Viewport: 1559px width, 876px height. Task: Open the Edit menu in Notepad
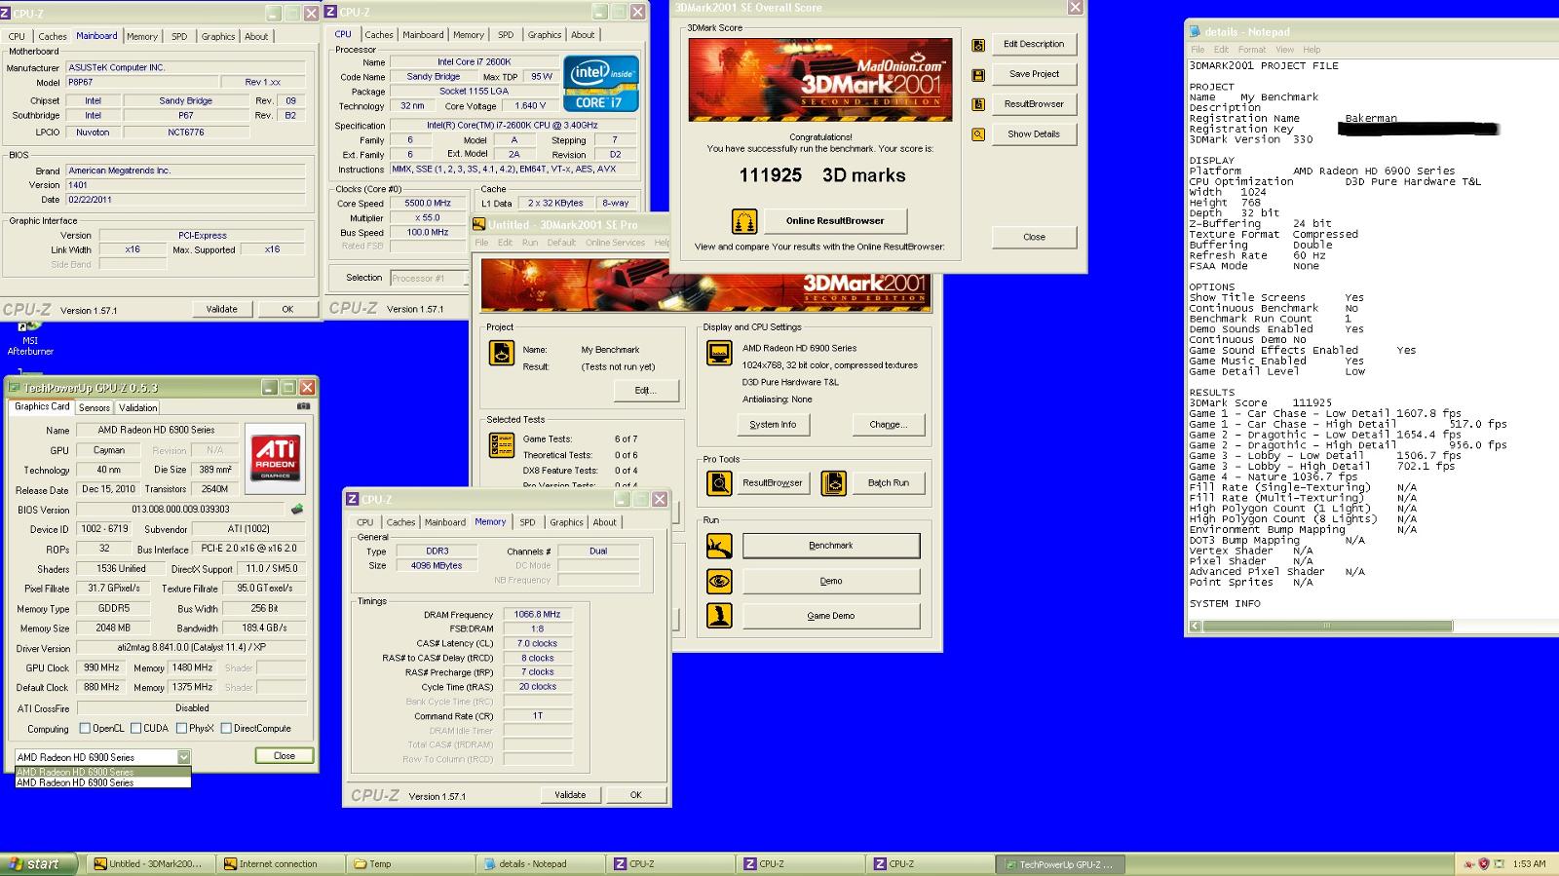coord(1221,50)
